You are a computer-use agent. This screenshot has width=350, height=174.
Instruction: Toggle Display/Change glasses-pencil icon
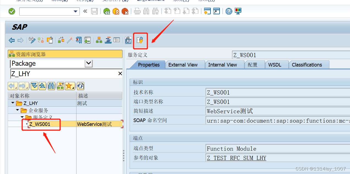32,40
